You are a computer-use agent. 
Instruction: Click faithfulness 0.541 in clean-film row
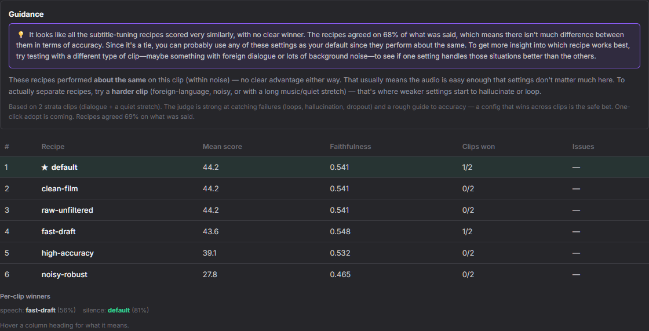pyautogui.click(x=340, y=189)
